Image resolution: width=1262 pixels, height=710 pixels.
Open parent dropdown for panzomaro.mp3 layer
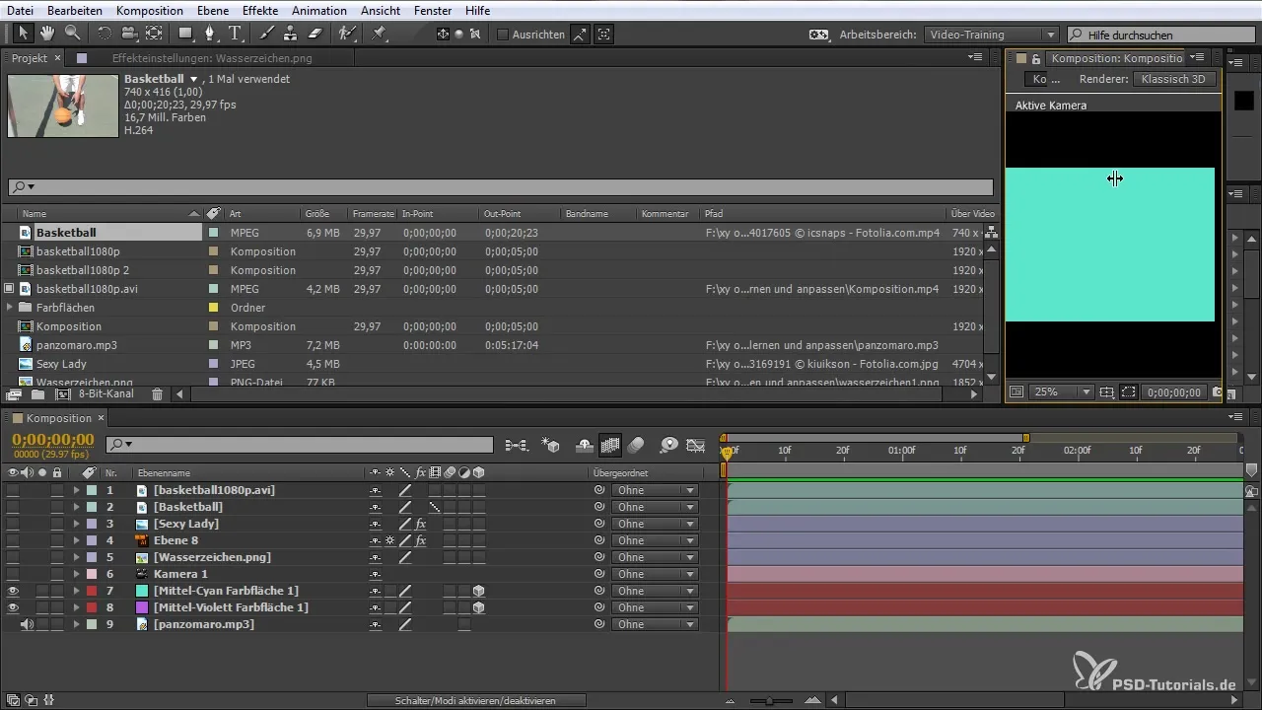[655, 624]
